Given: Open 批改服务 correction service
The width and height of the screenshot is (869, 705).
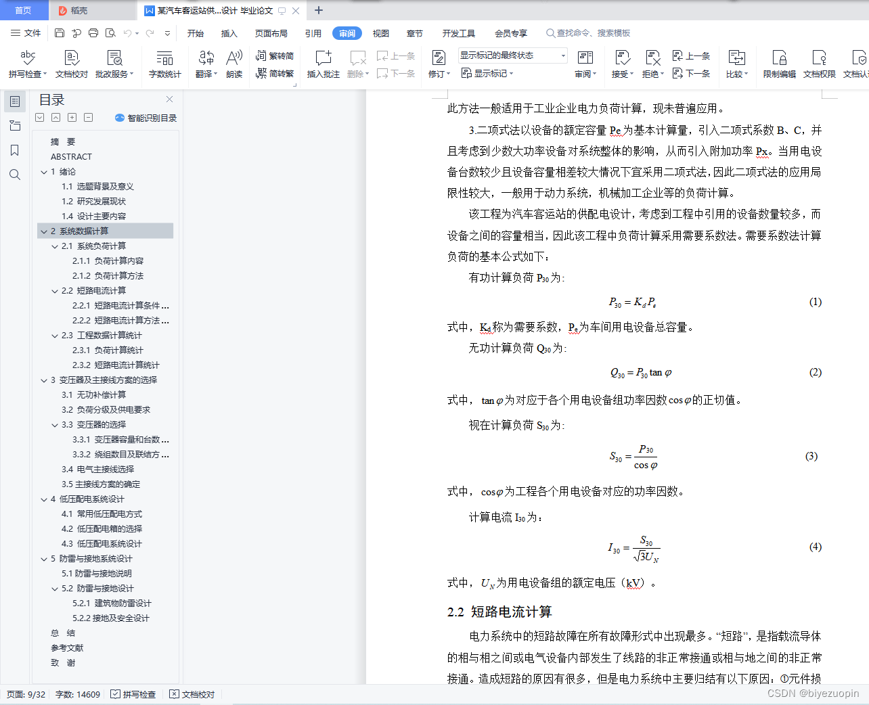Looking at the screenshot, I should 114,64.
